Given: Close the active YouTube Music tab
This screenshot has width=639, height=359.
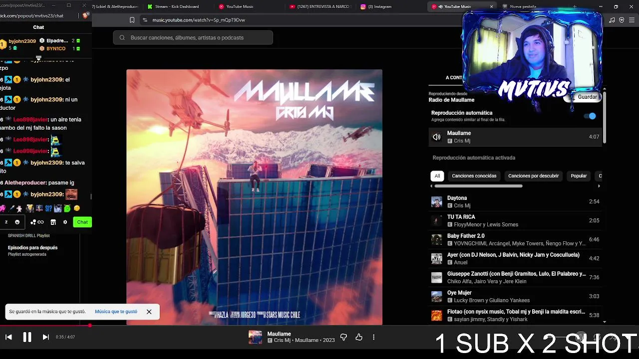Looking at the screenshot, I should pos(491,6).
